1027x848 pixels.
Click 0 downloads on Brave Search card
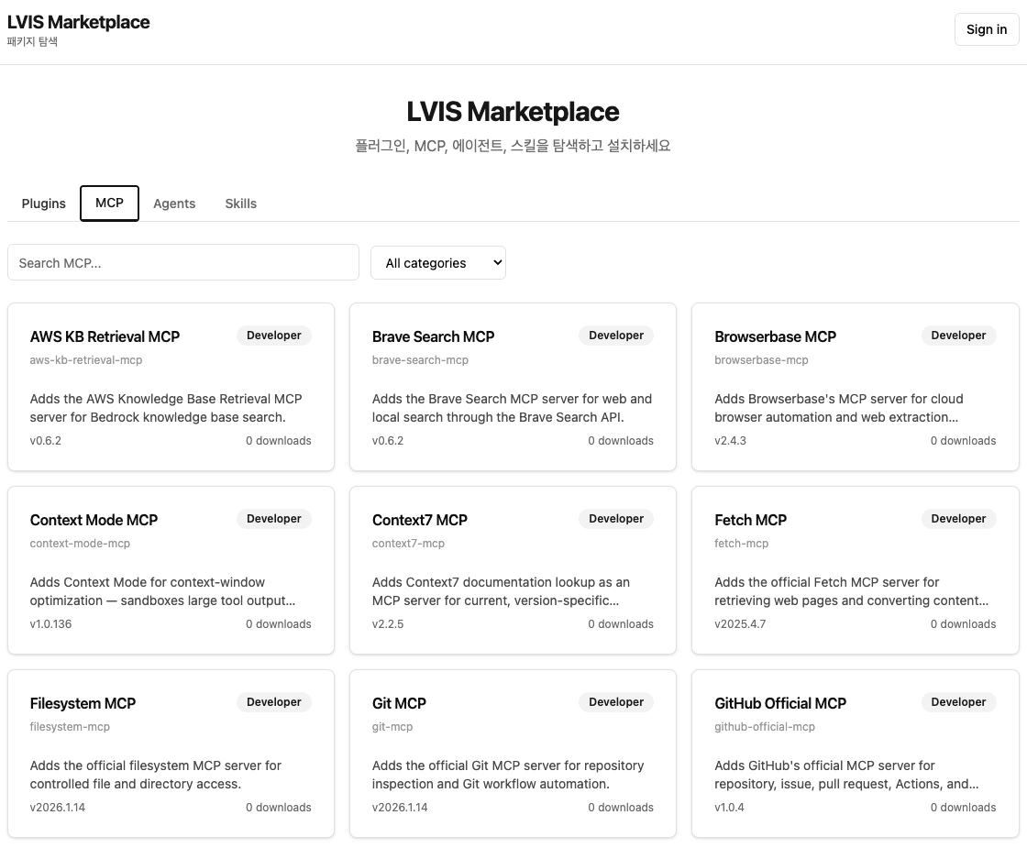[x=621, y=441]
